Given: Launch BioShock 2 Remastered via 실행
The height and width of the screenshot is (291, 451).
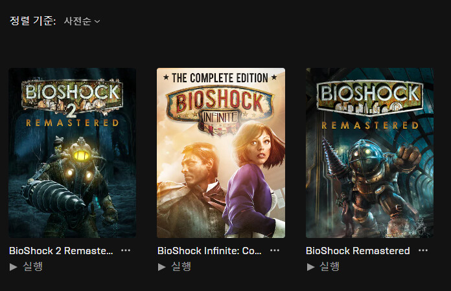Looking at the screenshot, I should (x=33, y=266).
